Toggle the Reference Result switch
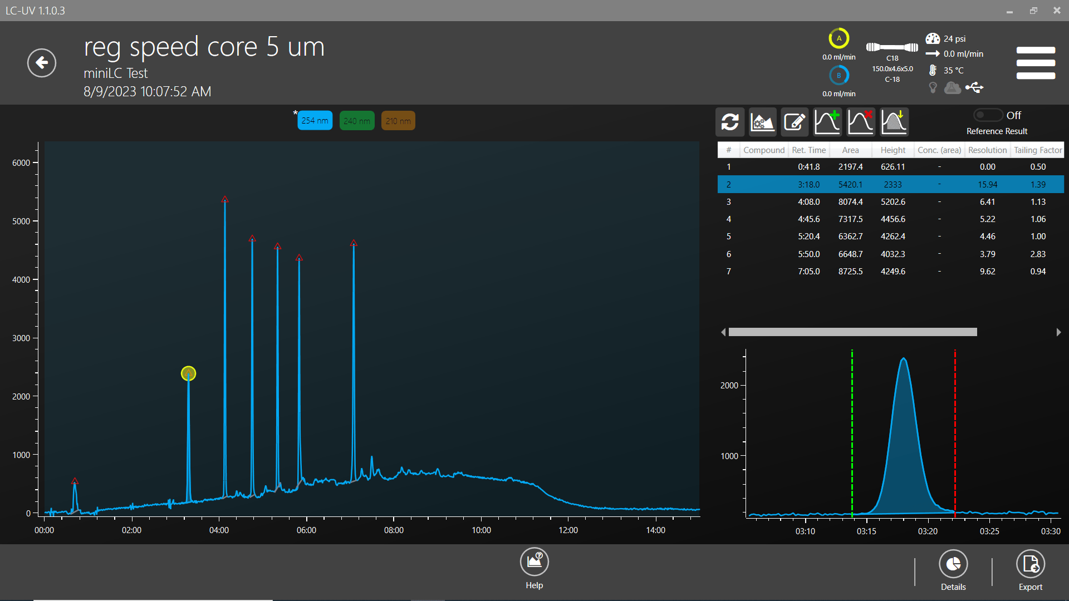The width and height of the screenshot is (1069, 601). coord(988,115)
